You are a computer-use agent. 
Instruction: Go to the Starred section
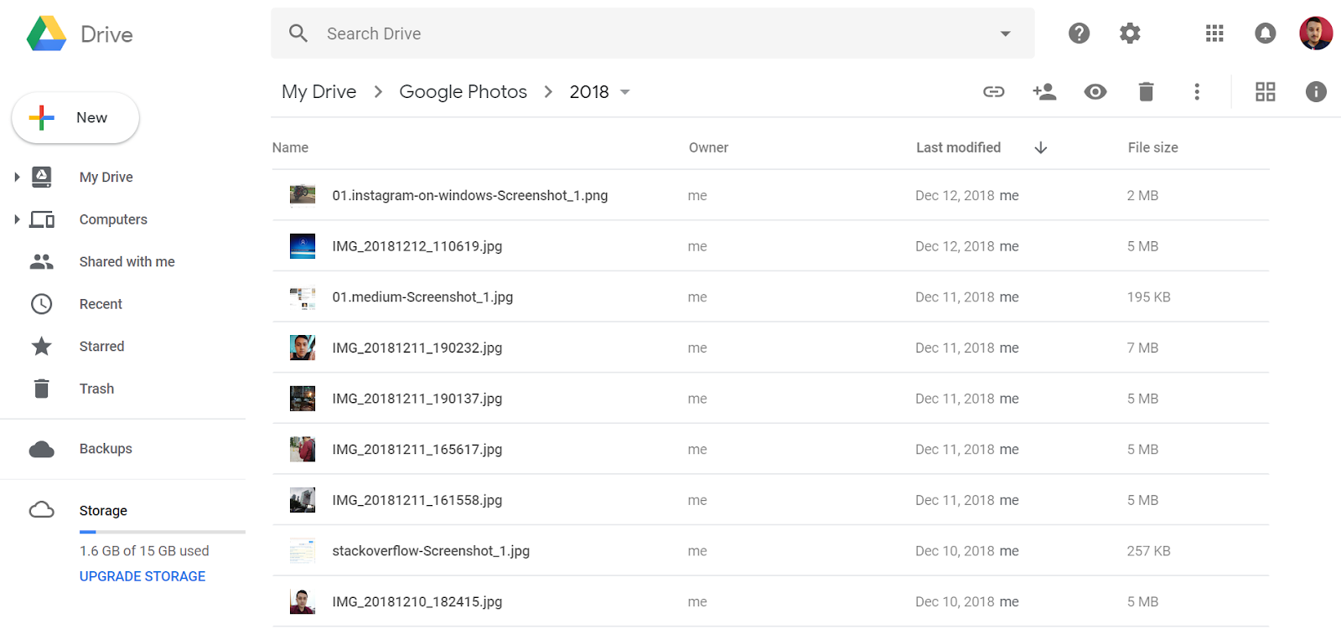click(101, 347)
